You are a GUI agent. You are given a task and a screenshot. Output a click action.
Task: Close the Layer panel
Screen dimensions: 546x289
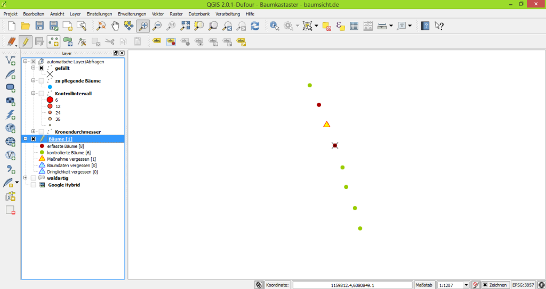coord(122,53)
